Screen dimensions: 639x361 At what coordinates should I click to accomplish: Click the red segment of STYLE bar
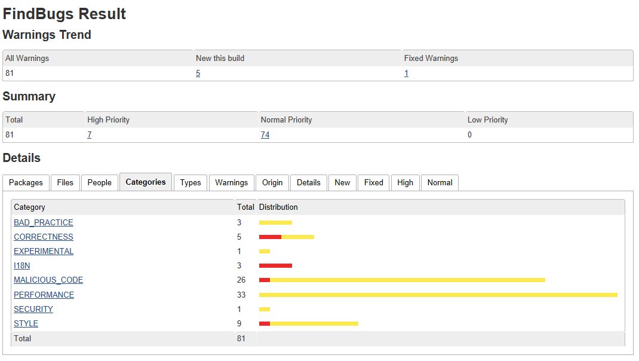[x=265, y=324]
